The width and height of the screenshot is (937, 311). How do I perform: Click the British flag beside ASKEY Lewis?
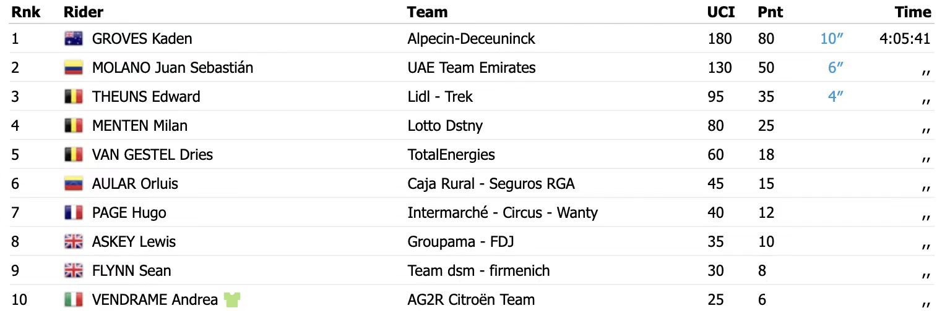click(x=73, y=242)
